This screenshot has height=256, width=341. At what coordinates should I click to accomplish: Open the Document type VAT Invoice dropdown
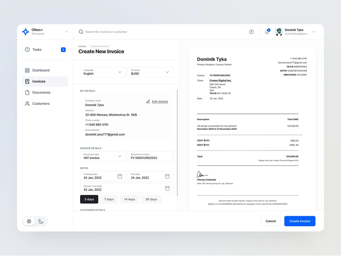pyautogui.click(x=103, y=156)
